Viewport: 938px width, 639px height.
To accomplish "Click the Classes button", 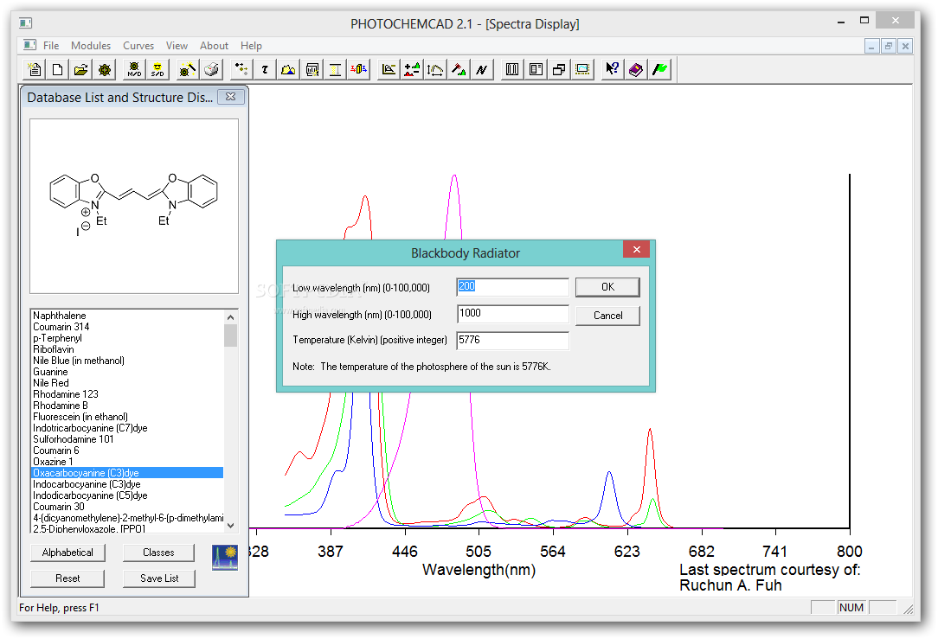I will pos(158,553).
